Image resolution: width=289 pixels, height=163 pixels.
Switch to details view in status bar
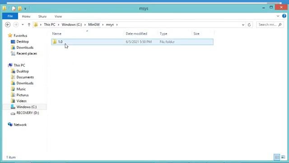277,157
